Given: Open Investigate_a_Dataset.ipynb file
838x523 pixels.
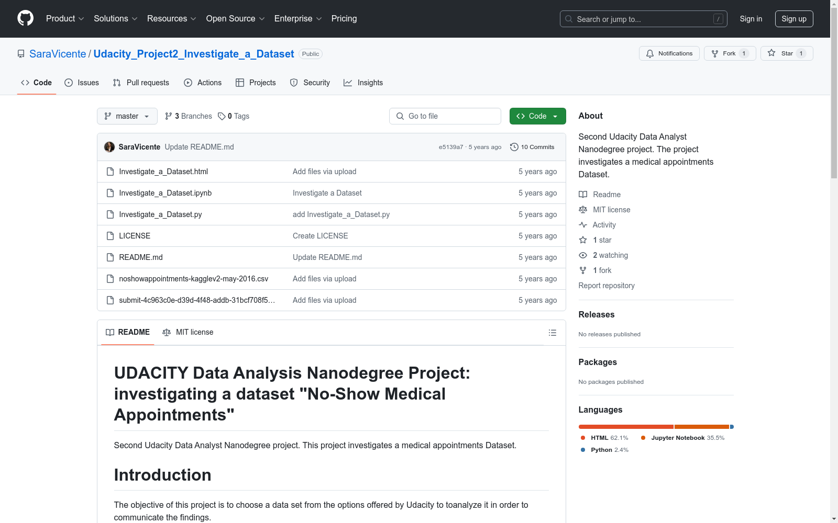Looking at the screenshot, I should click(166, 193).
